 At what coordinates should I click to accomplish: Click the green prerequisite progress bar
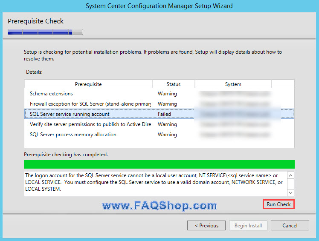[x=159, y=164]
